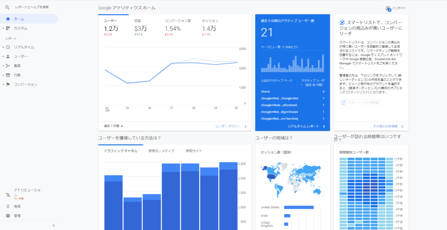Expand the カスタム menu arrow
This screenshot has width=447, height=230.
[3, 28]
